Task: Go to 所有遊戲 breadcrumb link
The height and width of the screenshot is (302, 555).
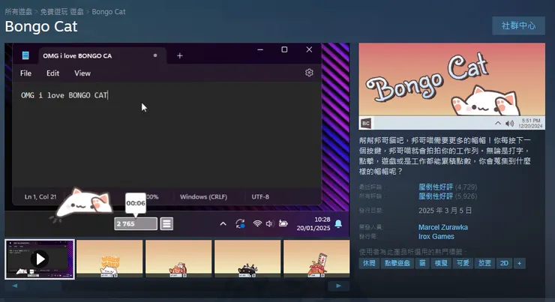Action: pos(19,12)
